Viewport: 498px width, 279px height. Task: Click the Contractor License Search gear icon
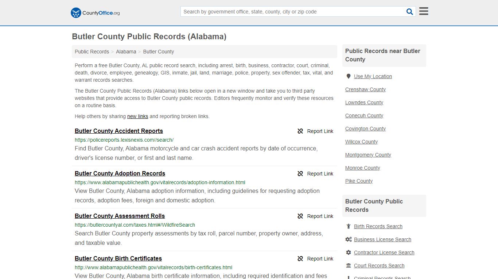pyautogui.click(x=349, y=252)
